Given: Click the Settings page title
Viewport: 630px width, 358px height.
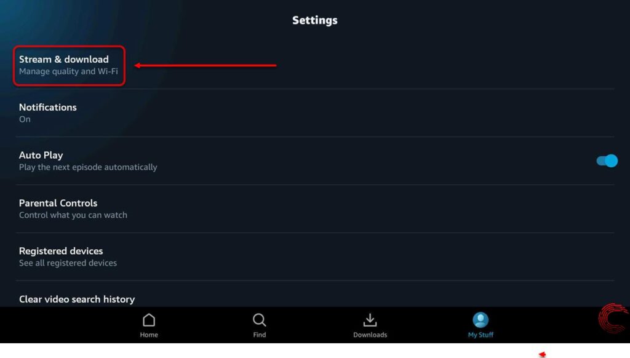Looking at the screenshot, I should tap(315, 20).
